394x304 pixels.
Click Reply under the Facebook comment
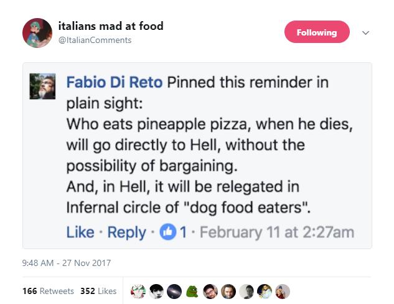tap(126, 232)
